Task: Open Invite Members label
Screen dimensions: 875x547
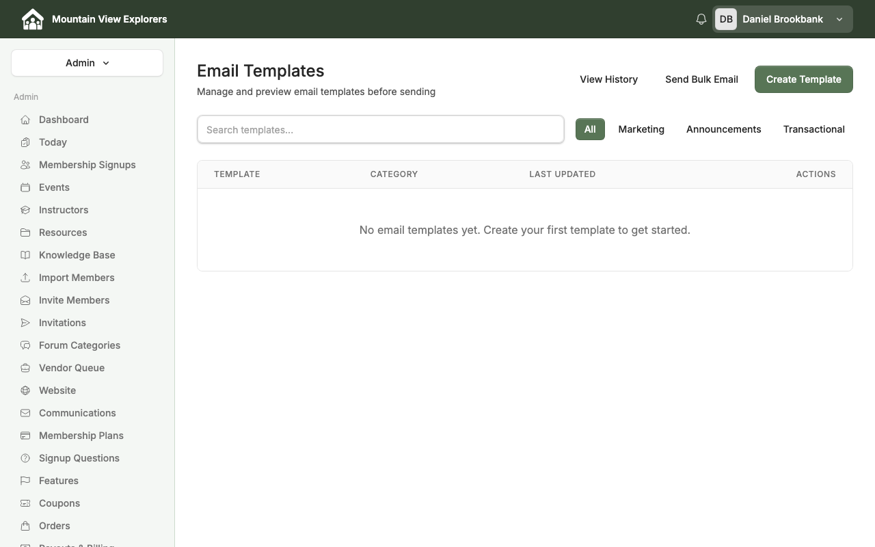Action: click(x=74, y=300)
